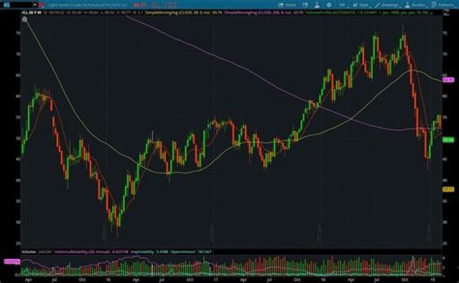This screenshot has width=459, height=283.
Task: Open the Patterns dropdown
Action: (442, 4)
